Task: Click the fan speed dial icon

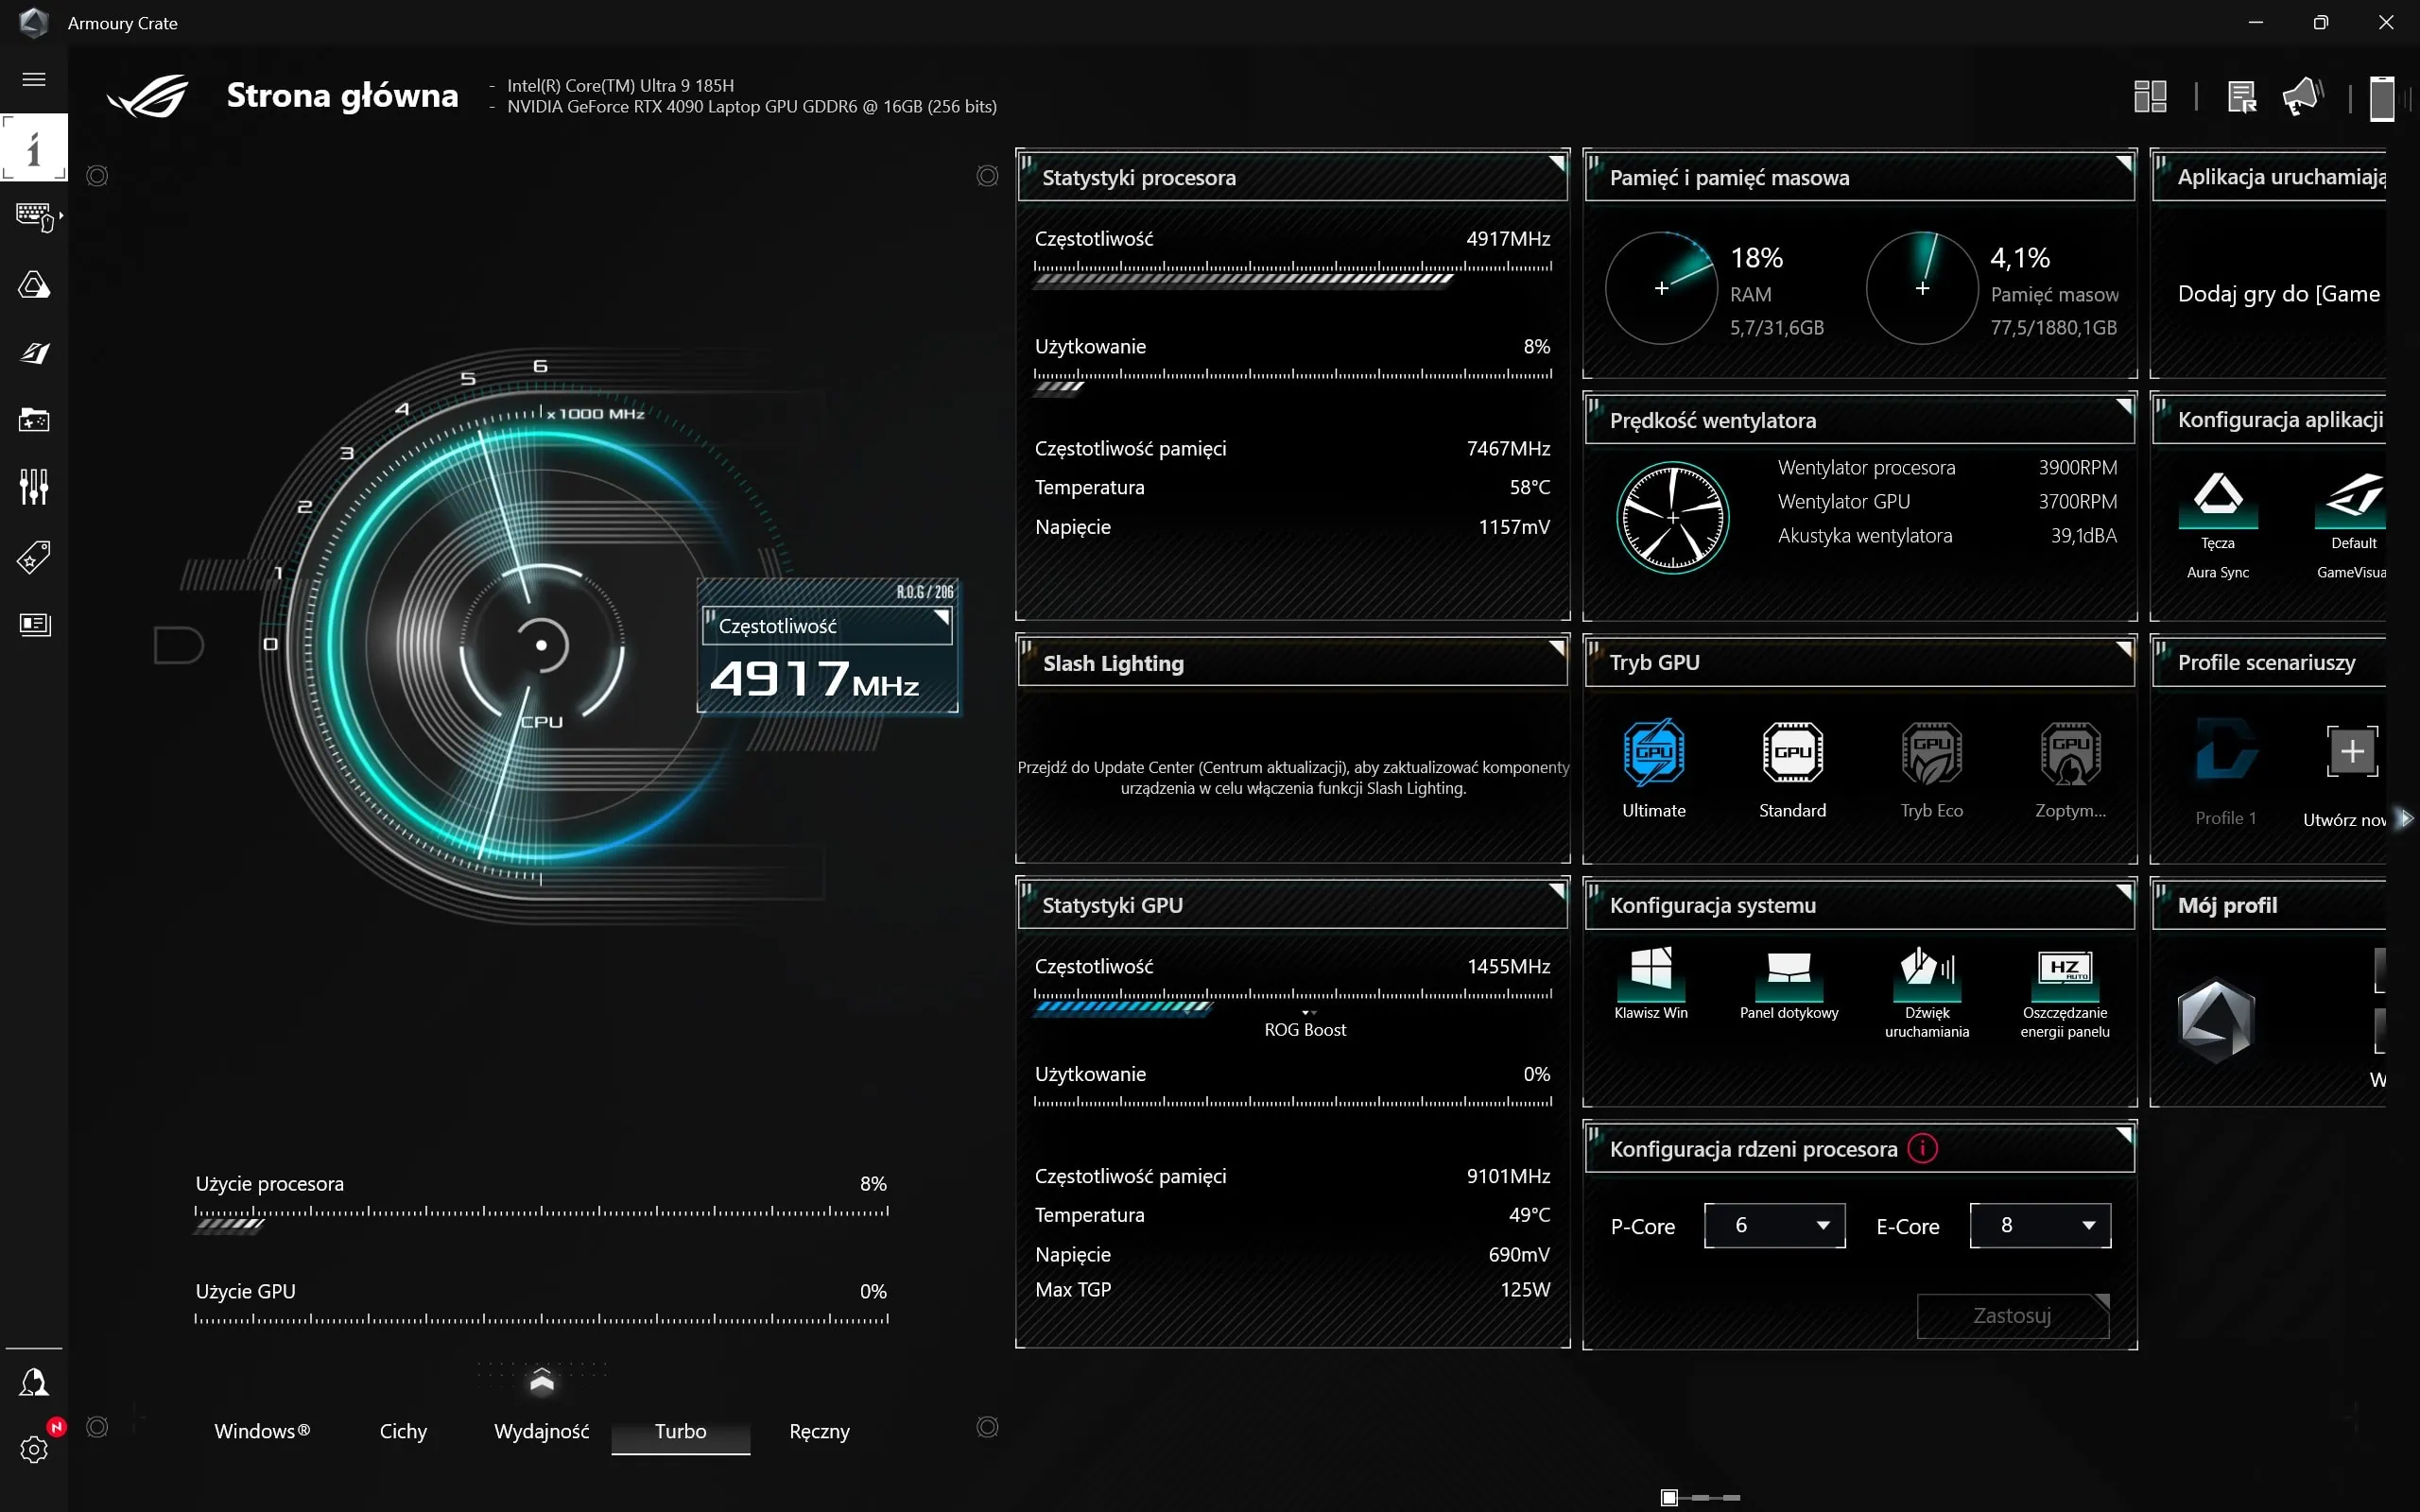Action: pos(1672,517)
